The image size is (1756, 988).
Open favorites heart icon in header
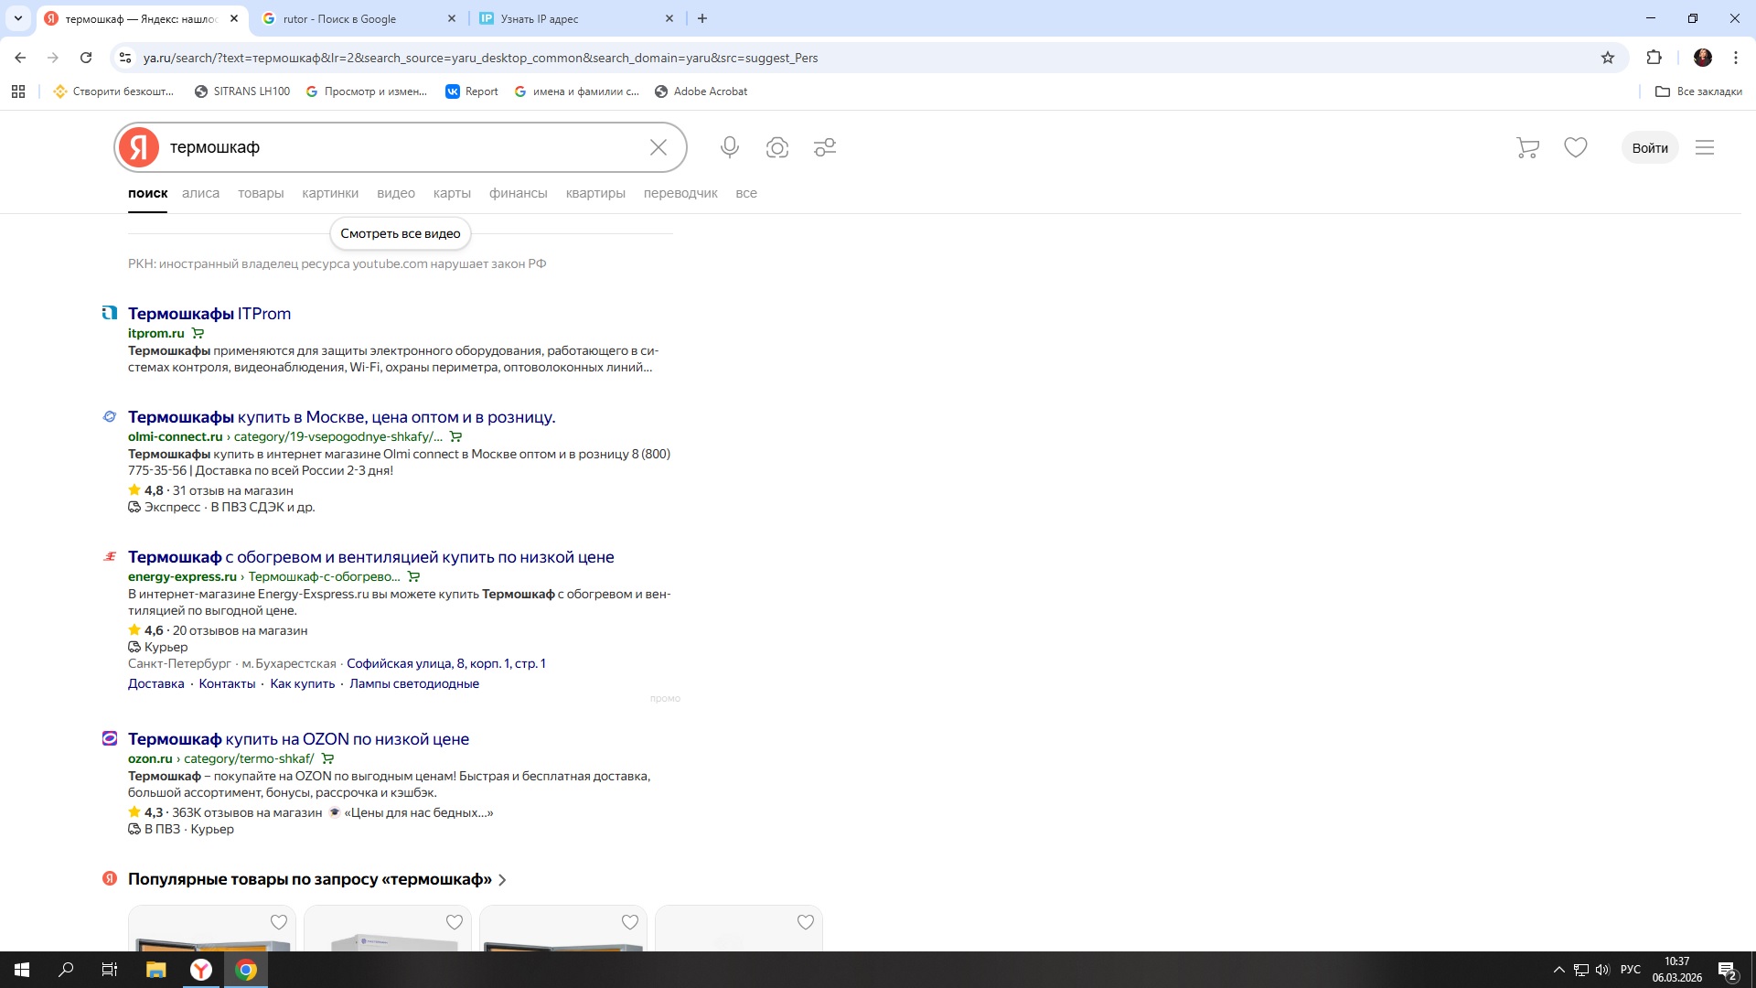pyautogui.click(x=1575, y=147)
